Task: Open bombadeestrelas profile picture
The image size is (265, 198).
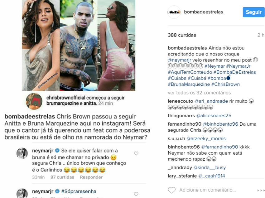Action: click(174, 12)
